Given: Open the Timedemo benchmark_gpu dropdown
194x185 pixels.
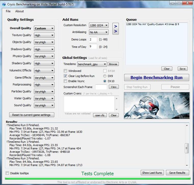Looking at the screenshot, I should click(x=92, y=64).
